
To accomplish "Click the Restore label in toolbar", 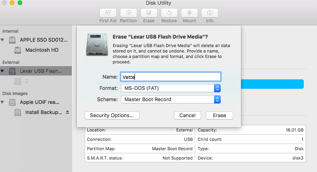I will [169, 21].
